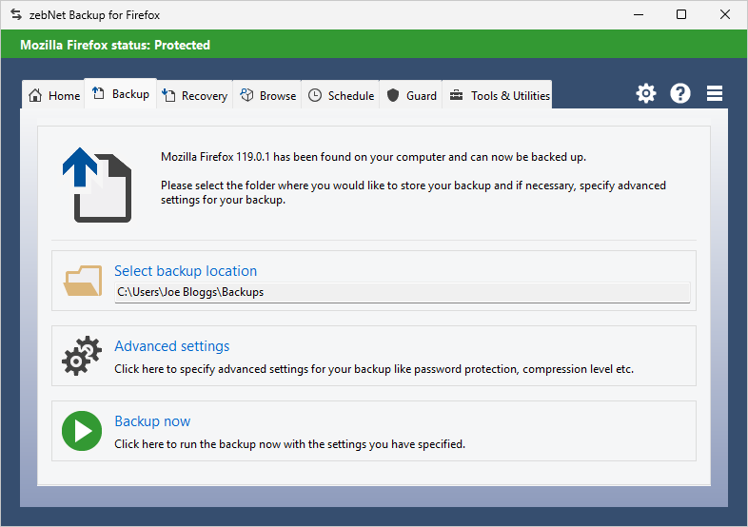
Task: Open the help question mark icon
Action: point(680,93)
